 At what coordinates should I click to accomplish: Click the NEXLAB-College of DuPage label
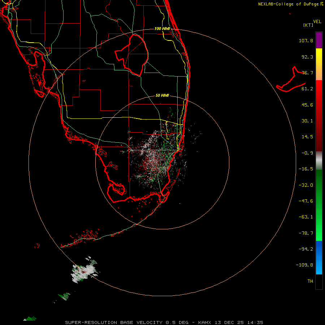pos(290,4)
